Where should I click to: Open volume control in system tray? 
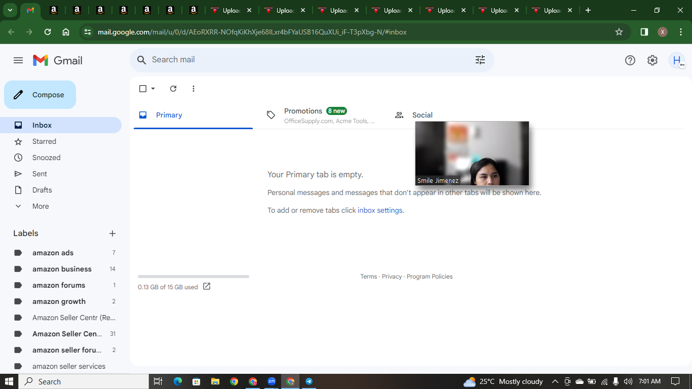click(628, 381)
